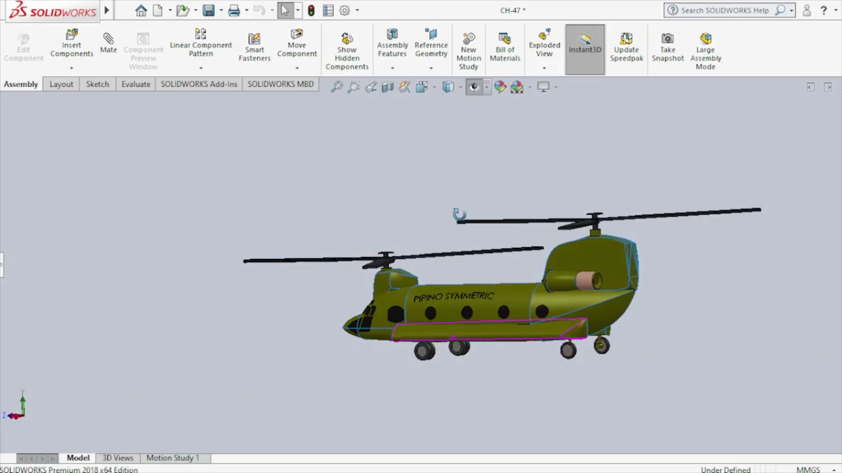This screenshot has height=473, width=842.
Task: Print the current document
Action: point(234,11)
